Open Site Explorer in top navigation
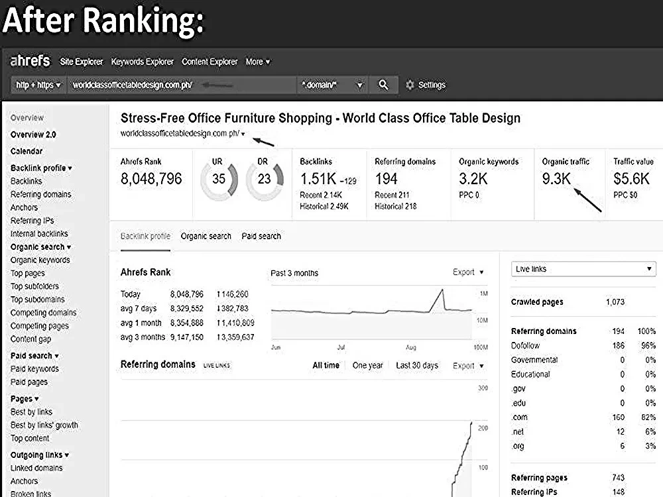The height and width of the screenshot is (497, 663). pyautogui.click(x=81, y=62)
